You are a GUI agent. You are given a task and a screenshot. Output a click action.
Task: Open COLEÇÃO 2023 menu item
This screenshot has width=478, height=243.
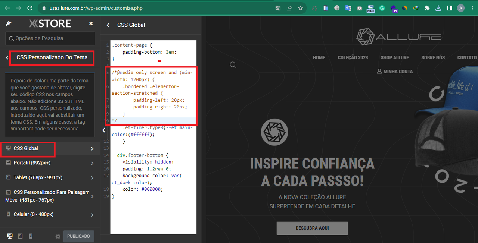pyautogui.click(x=353, y=57)
